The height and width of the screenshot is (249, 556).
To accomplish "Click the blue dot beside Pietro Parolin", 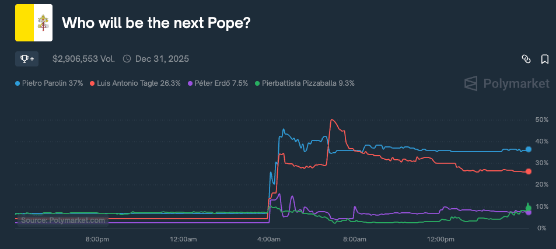I will click(18, 83).
